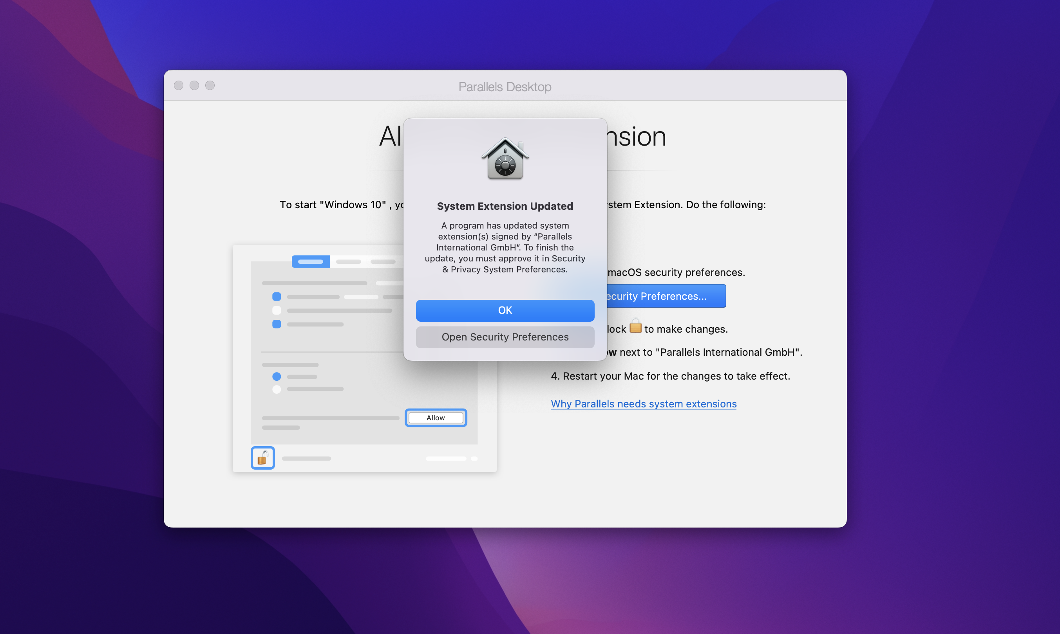Maximize the Parallels Desktop window
Screen dimensions: 1060x634
point(210,85)
